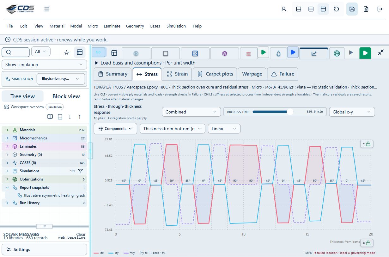This screenshot has width=389, height=257.
Task: Switch to Tree view
Action: tap(23, 96)
